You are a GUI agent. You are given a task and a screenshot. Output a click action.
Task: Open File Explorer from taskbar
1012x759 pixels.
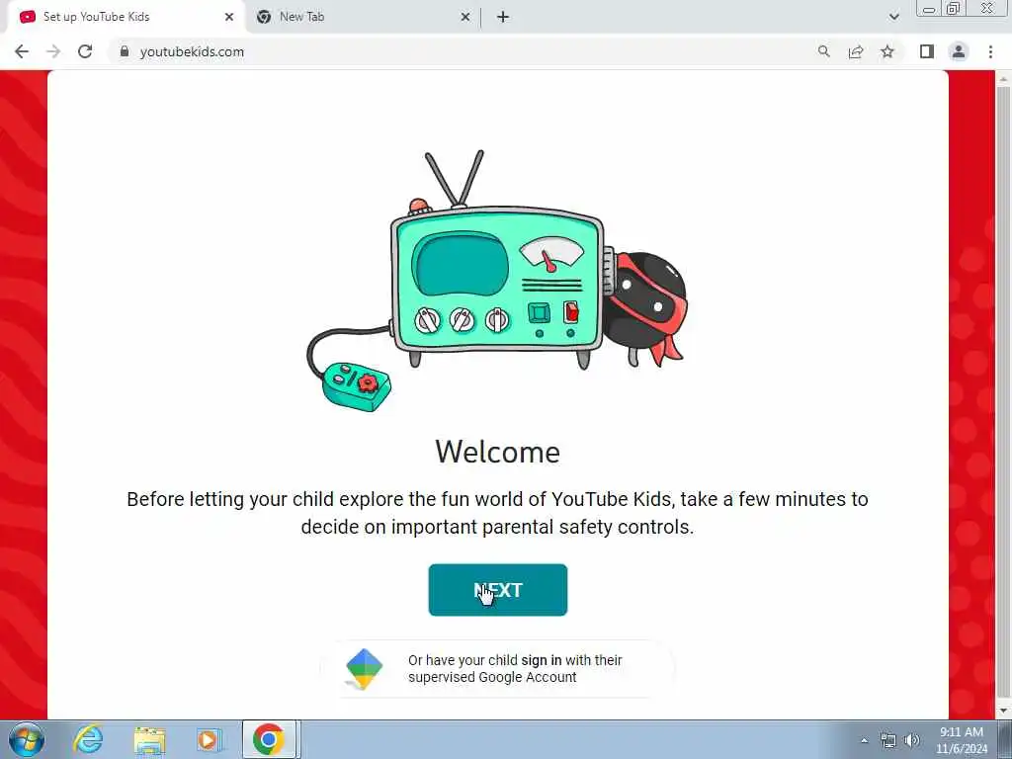click(150, 739)
